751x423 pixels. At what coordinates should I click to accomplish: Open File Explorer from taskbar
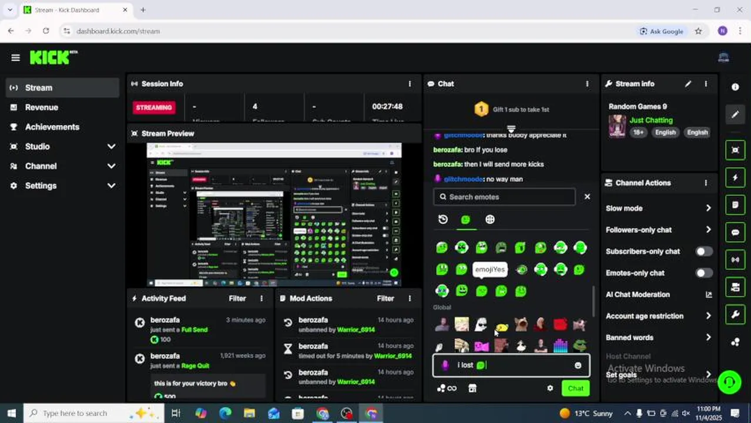[249, 413]
